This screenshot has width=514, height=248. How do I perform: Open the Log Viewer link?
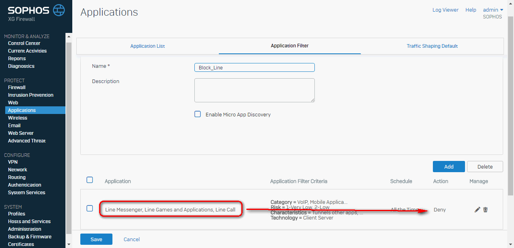click(x=445, y=10)
